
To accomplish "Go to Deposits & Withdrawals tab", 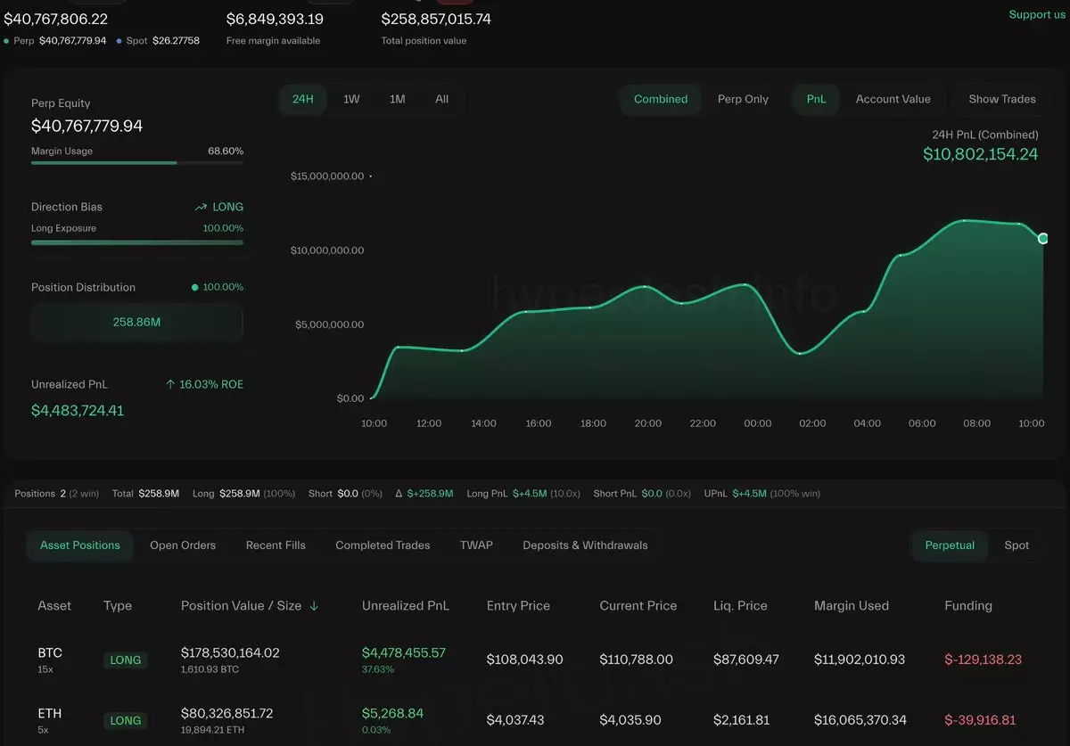I will pos(585,545).
